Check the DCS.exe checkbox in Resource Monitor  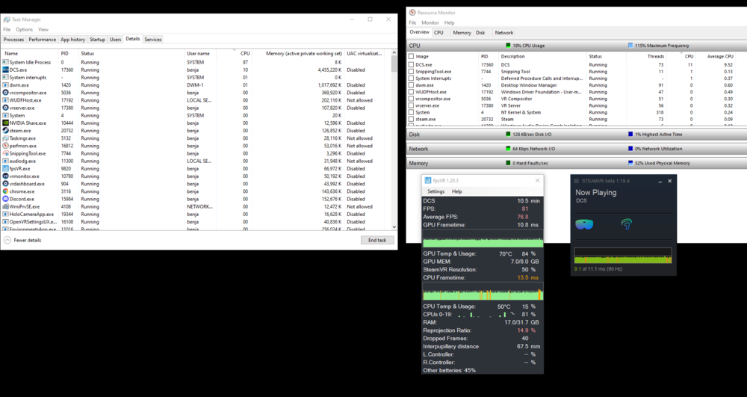pyautogui.click(x=411, y=65)
